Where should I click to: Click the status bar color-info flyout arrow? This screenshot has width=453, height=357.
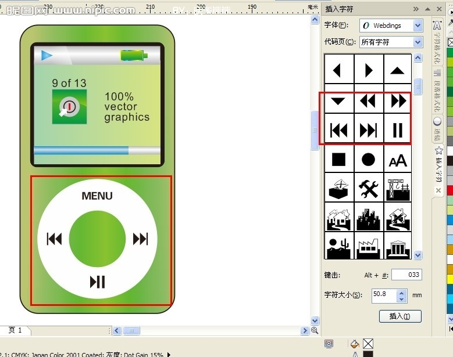tap(169, 355)
